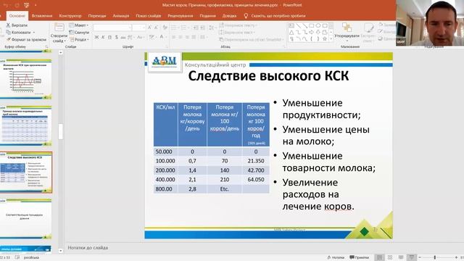Open Показ слайдів Slide Show tab

click(x=148, y=16)
